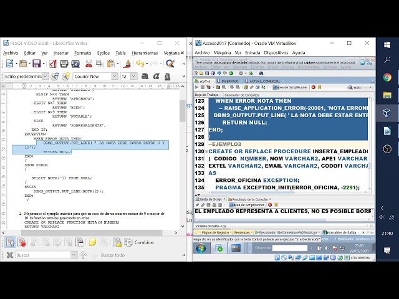399x299 pixels.
Task: Open paste special dropdown arrow
Action: pyautogui.click(x=118, y=64)
